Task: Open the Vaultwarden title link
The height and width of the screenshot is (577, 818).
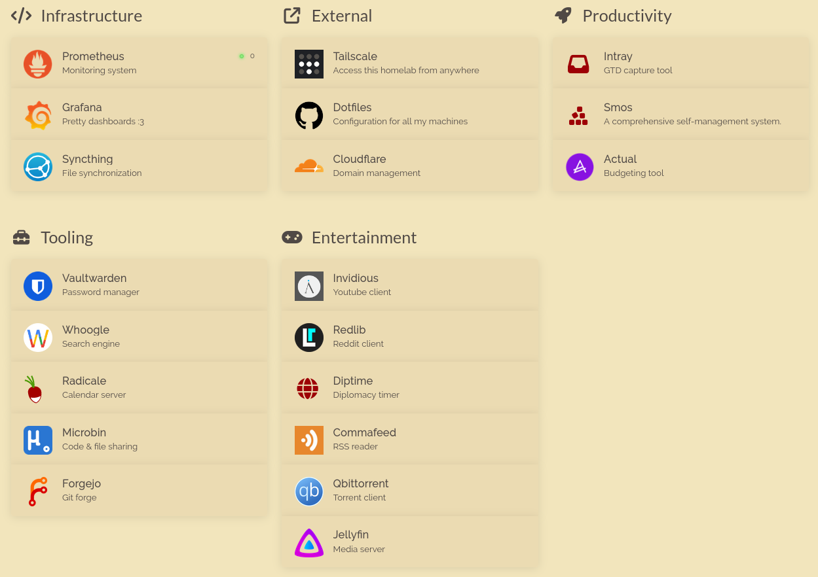Action: coord(94,278)
